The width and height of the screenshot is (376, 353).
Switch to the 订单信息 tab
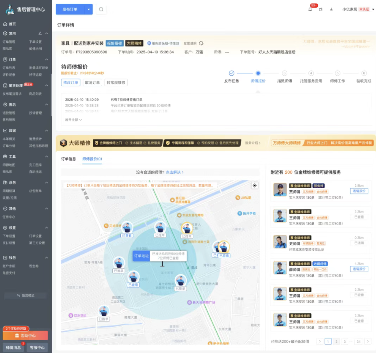(x=68, y=159)
